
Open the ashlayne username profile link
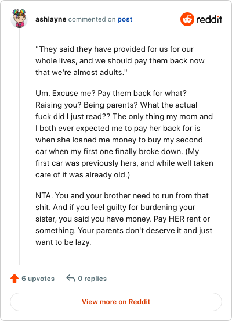pyautogui.click(x=51, y=19)
